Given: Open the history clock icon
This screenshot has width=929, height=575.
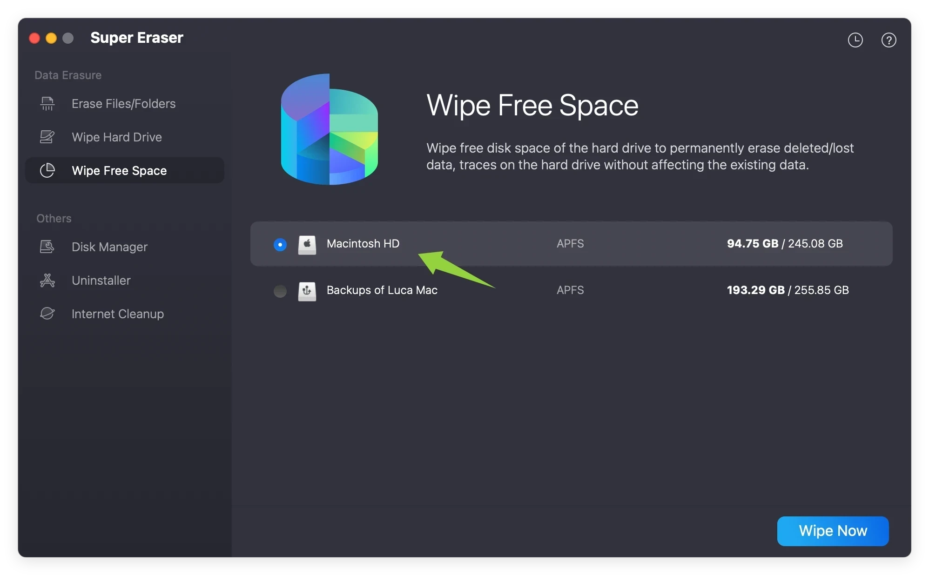Looking at the screenshot, I should (855, 40).
